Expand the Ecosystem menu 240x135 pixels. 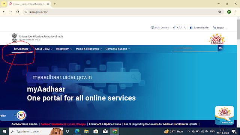(64, 49)
